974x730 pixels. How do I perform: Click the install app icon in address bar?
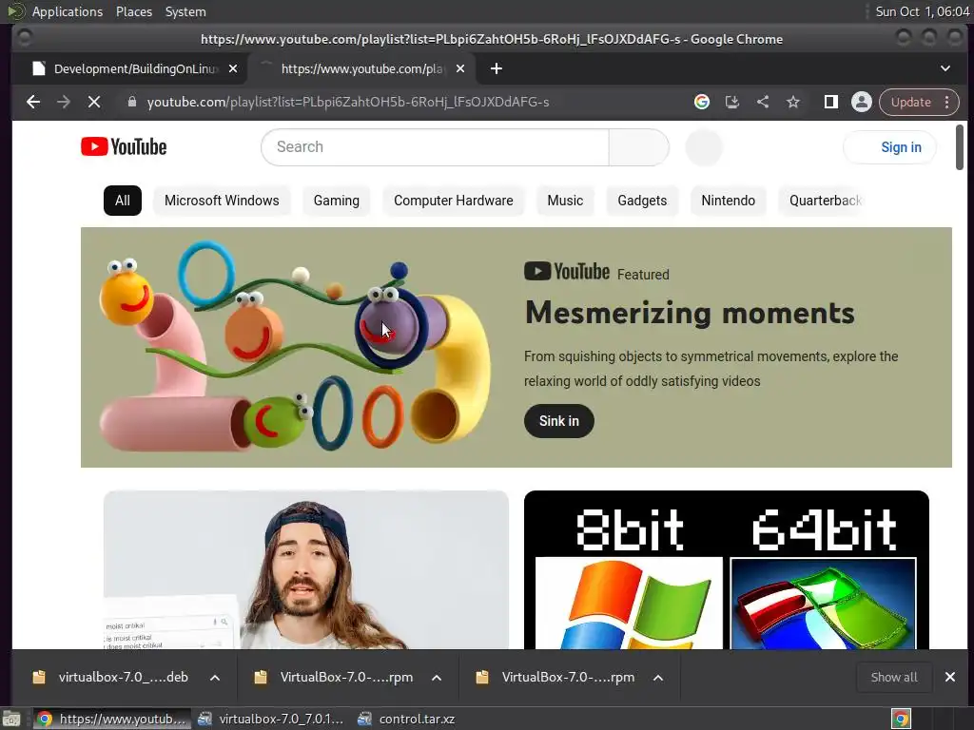(x=732, y=102)
